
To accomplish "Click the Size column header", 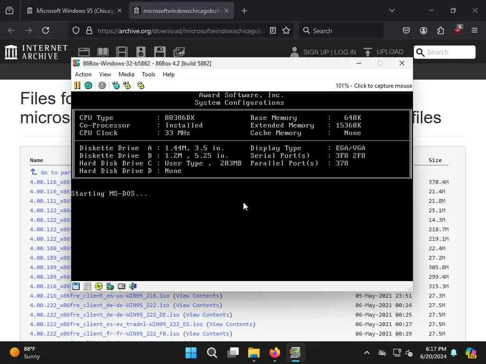I will 435,160.
